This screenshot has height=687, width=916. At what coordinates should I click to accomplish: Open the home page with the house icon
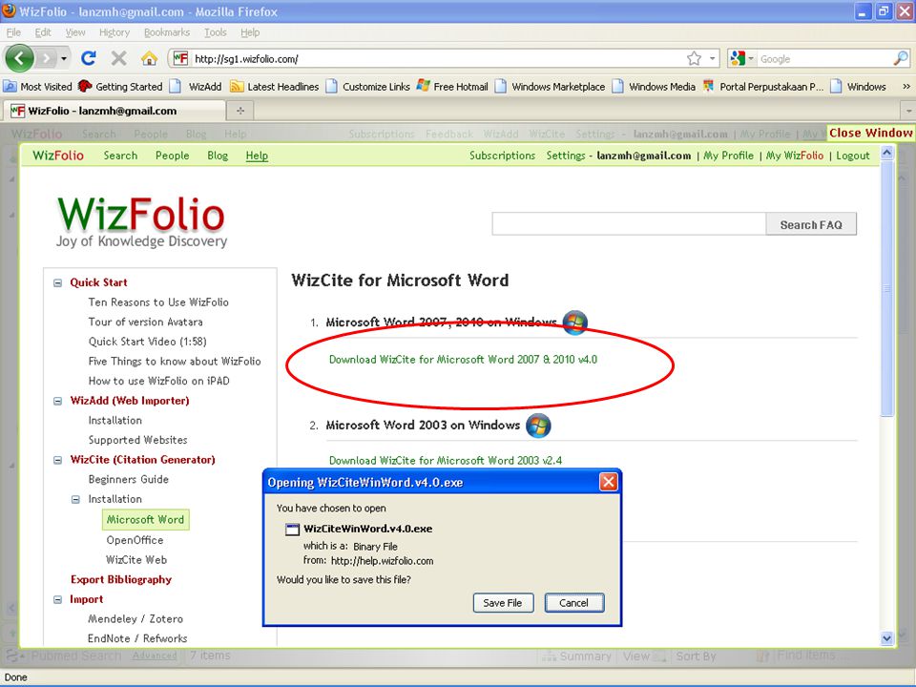149,58
